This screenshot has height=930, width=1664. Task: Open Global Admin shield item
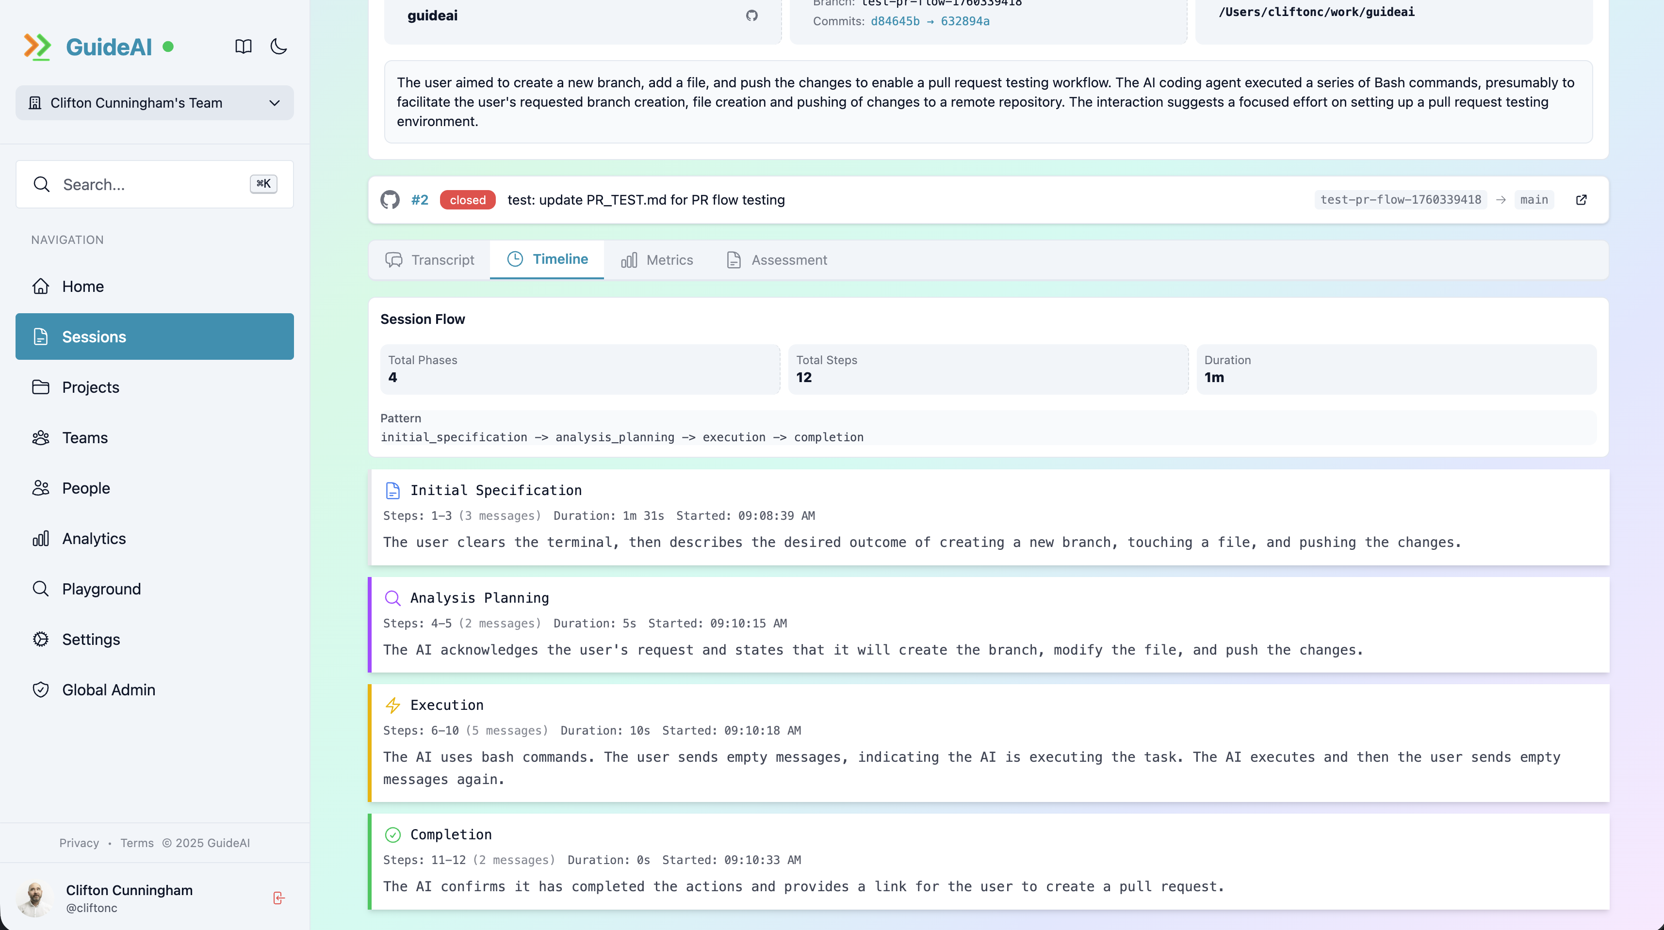[x=109, y=690]
